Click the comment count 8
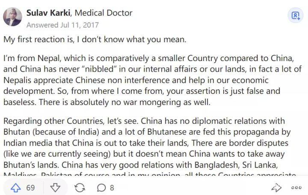 (112, 188)
